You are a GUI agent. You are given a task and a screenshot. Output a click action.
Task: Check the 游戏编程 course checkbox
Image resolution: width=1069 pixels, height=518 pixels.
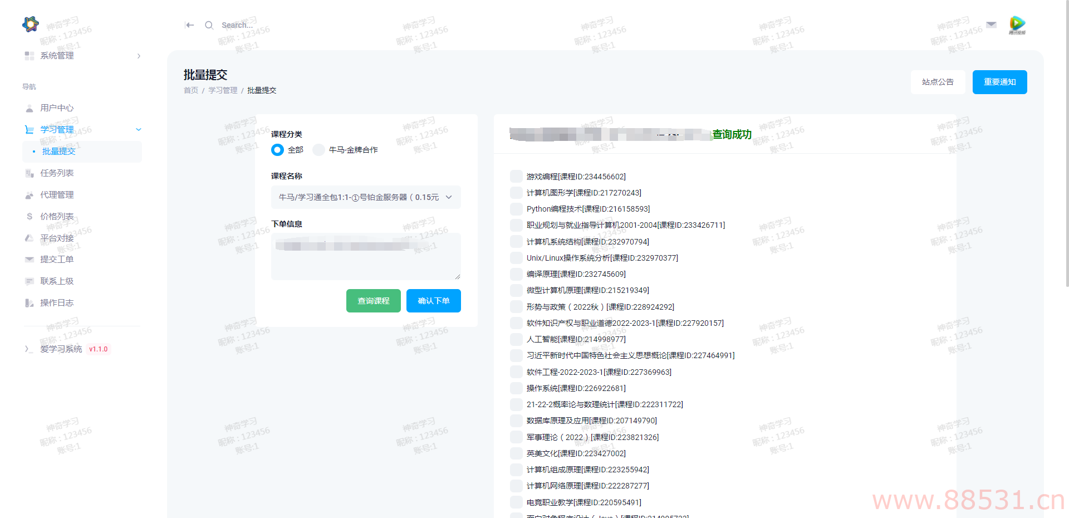[x=516, y=177]
